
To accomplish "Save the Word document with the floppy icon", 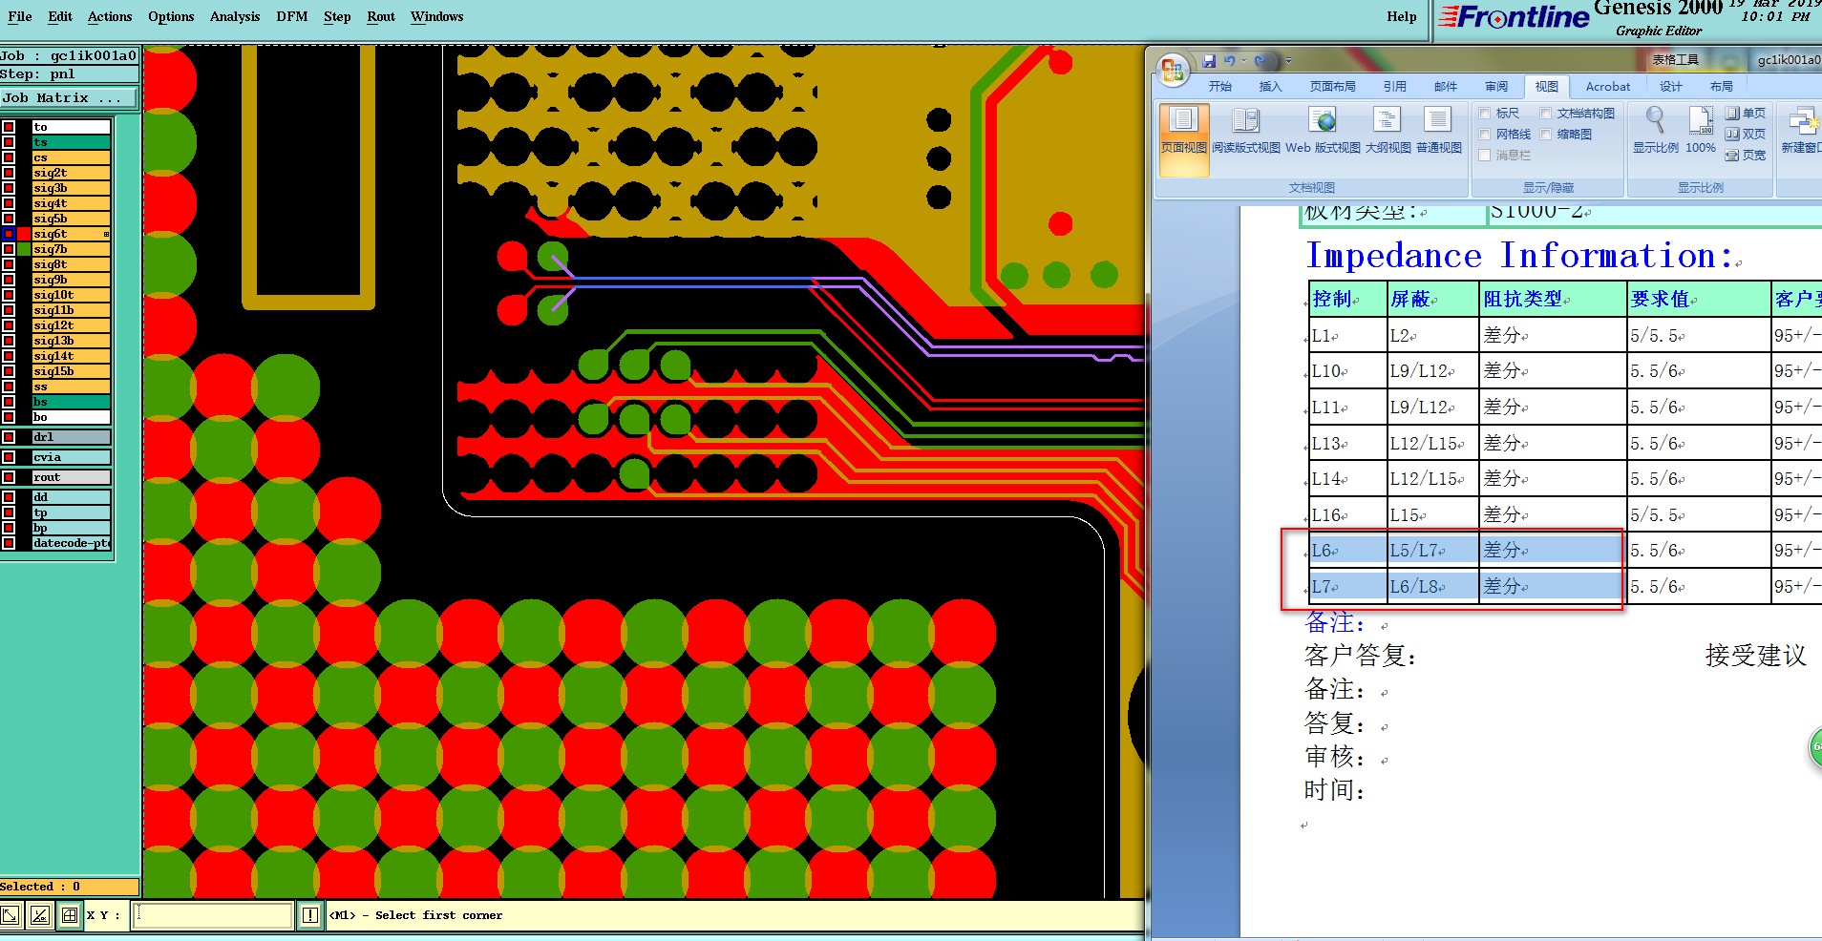I will [x=1209, y=61].
